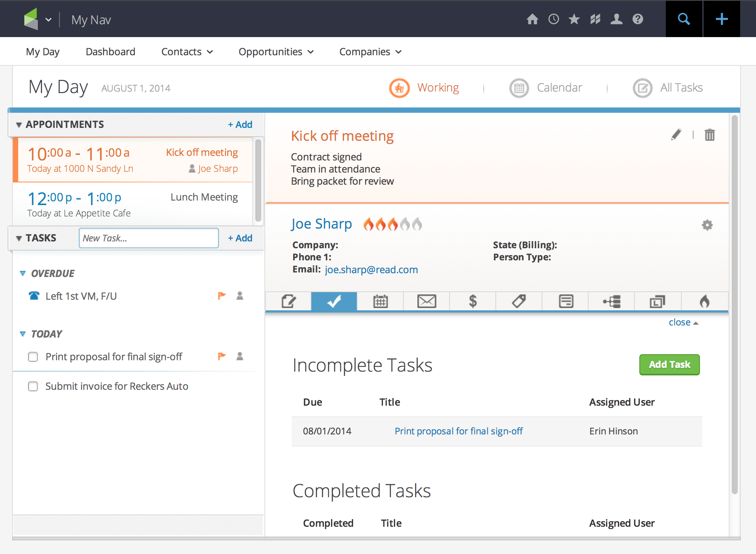Open global search in top bar
The image size is (756, 554).
(x=684, y=19)
